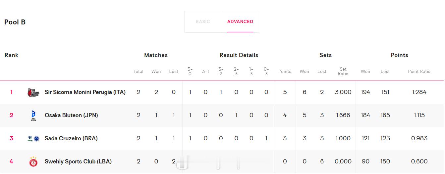This screenshot has height=174, width=445.
Task: Click the Sets group header
Action: pyautogui.click(x=325, y=55)
